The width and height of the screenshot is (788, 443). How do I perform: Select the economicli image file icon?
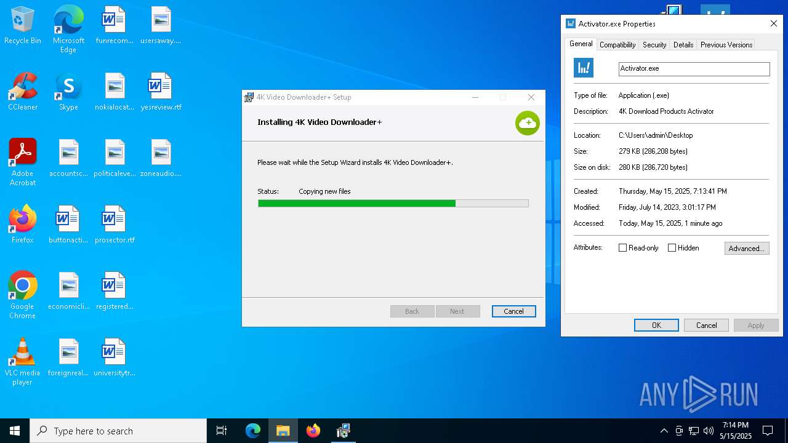[68, 292]
